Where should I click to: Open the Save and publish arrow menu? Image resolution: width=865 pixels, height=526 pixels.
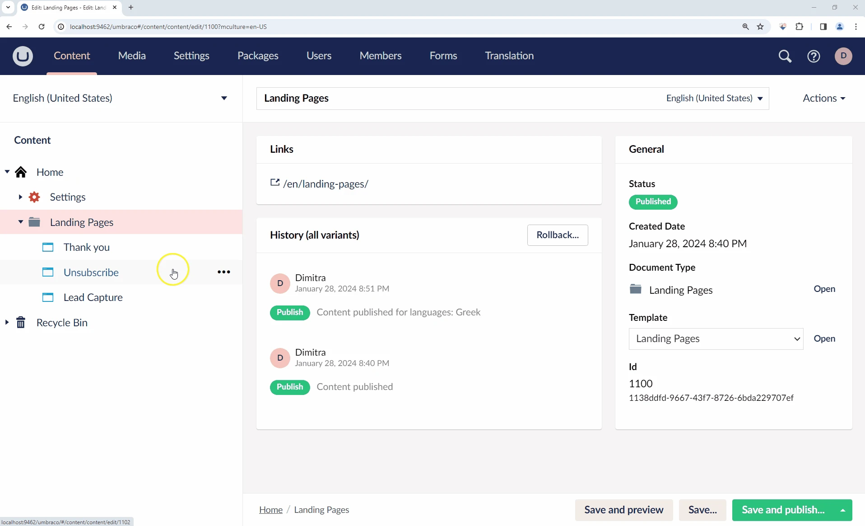pos(842,510)
